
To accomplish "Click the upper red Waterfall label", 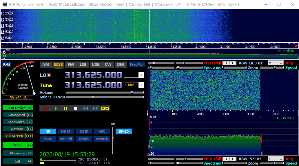I will click(x=212, y=63).
